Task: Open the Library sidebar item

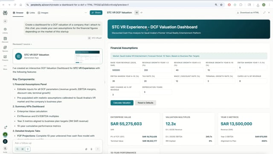Action: (x=5, y=30)
